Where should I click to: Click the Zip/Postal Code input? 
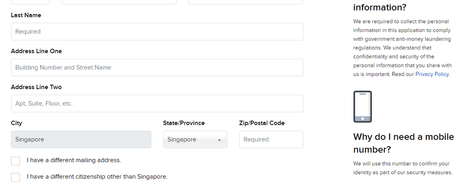271,140
